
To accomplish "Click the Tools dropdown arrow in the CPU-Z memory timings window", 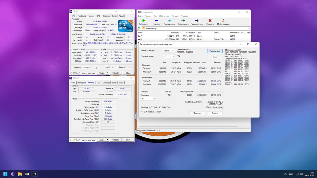I will pyautogui.click(x=108, y=140).
